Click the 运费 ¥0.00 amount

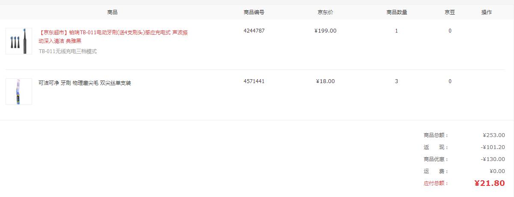click(x=497, y=171)
